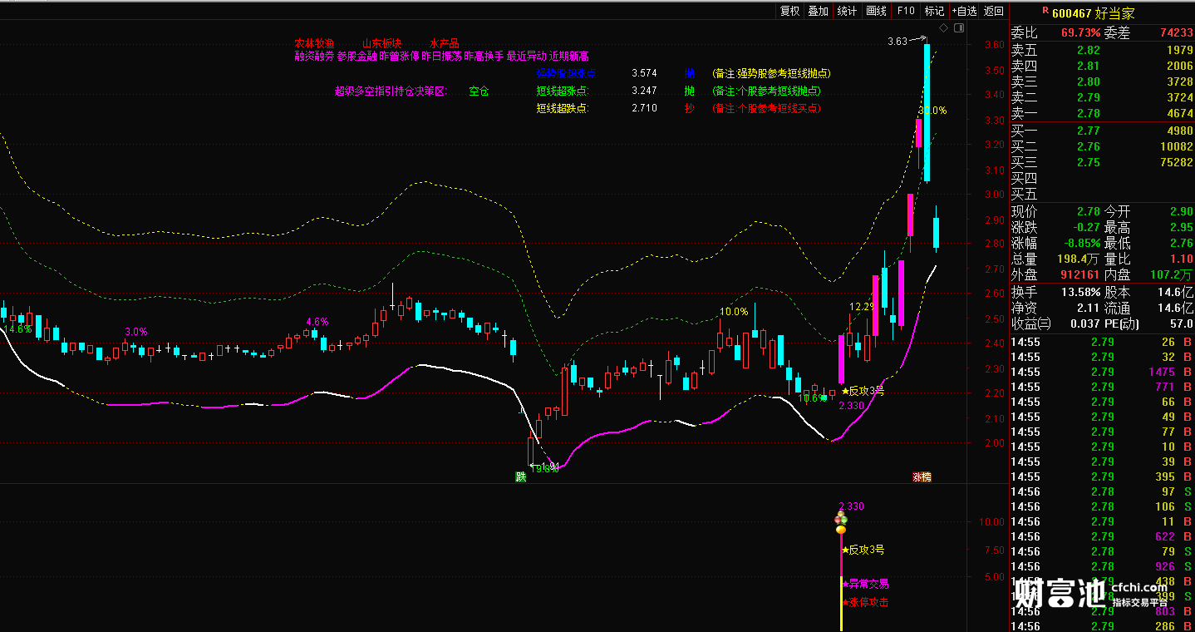Select the trade row with volume 622
The height and width of the screenshot is (632, 1195).
pyautogui.click(x=1101, y=536)
